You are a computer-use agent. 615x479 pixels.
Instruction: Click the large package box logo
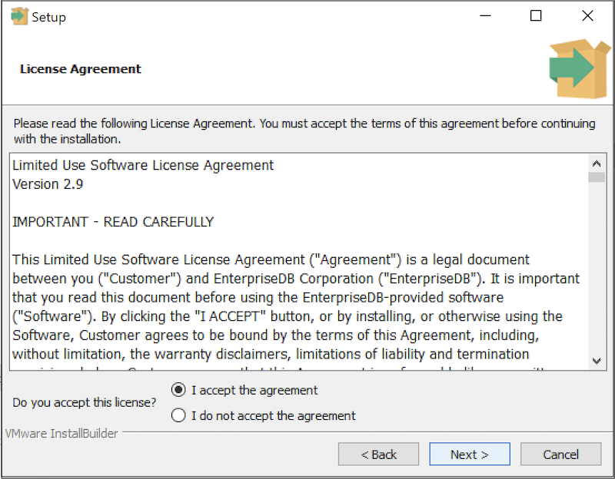pyautogui.click(x=580, y=68)
